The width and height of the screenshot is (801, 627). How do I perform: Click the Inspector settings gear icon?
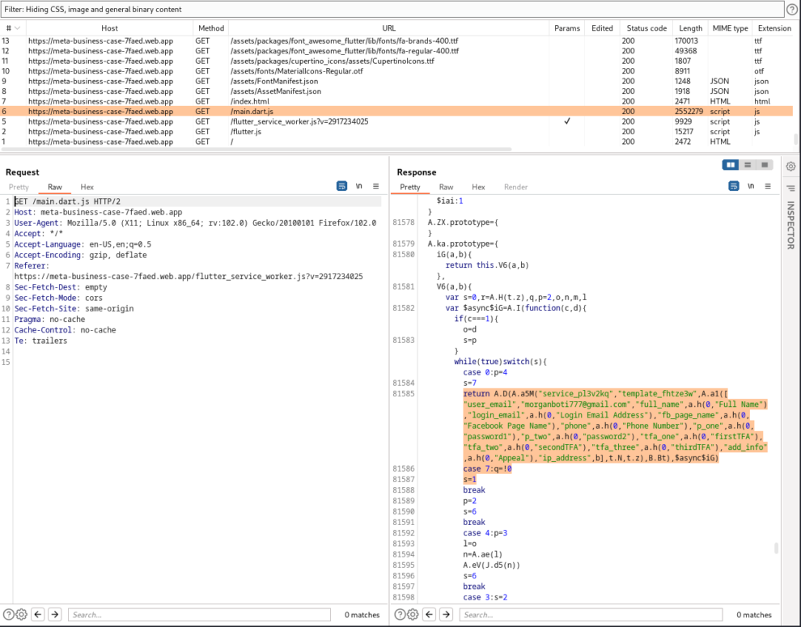coord(790,166)
